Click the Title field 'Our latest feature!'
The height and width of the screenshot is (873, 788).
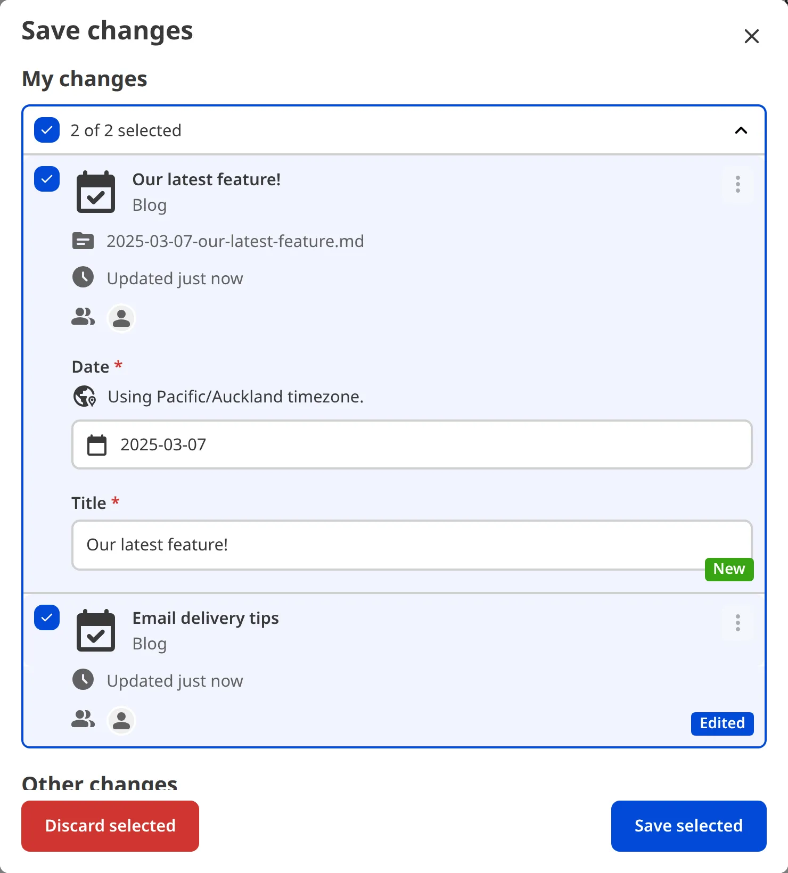[x=412, y=545]
